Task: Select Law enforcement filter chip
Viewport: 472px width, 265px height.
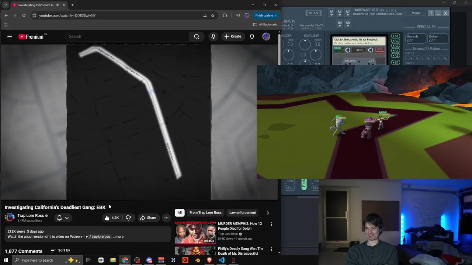Action: click(243, 213)
